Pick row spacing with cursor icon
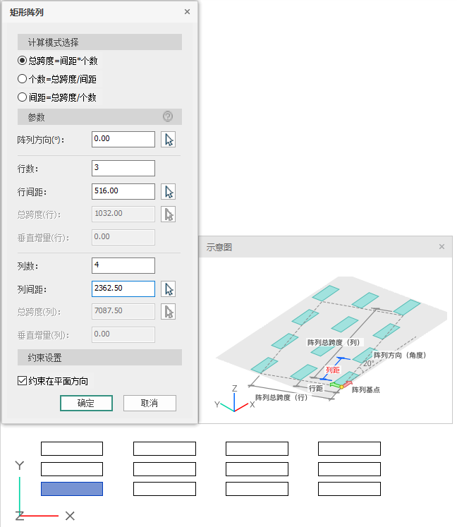The image size is (457, 527). pyautogui.click(x=168, y=192)
